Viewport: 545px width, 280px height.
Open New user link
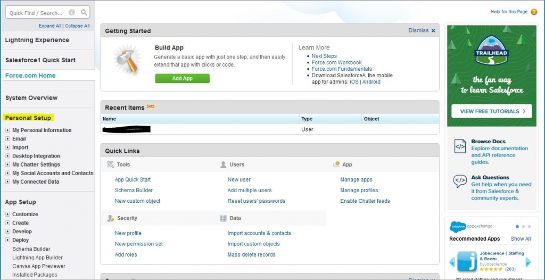point(239,179)
